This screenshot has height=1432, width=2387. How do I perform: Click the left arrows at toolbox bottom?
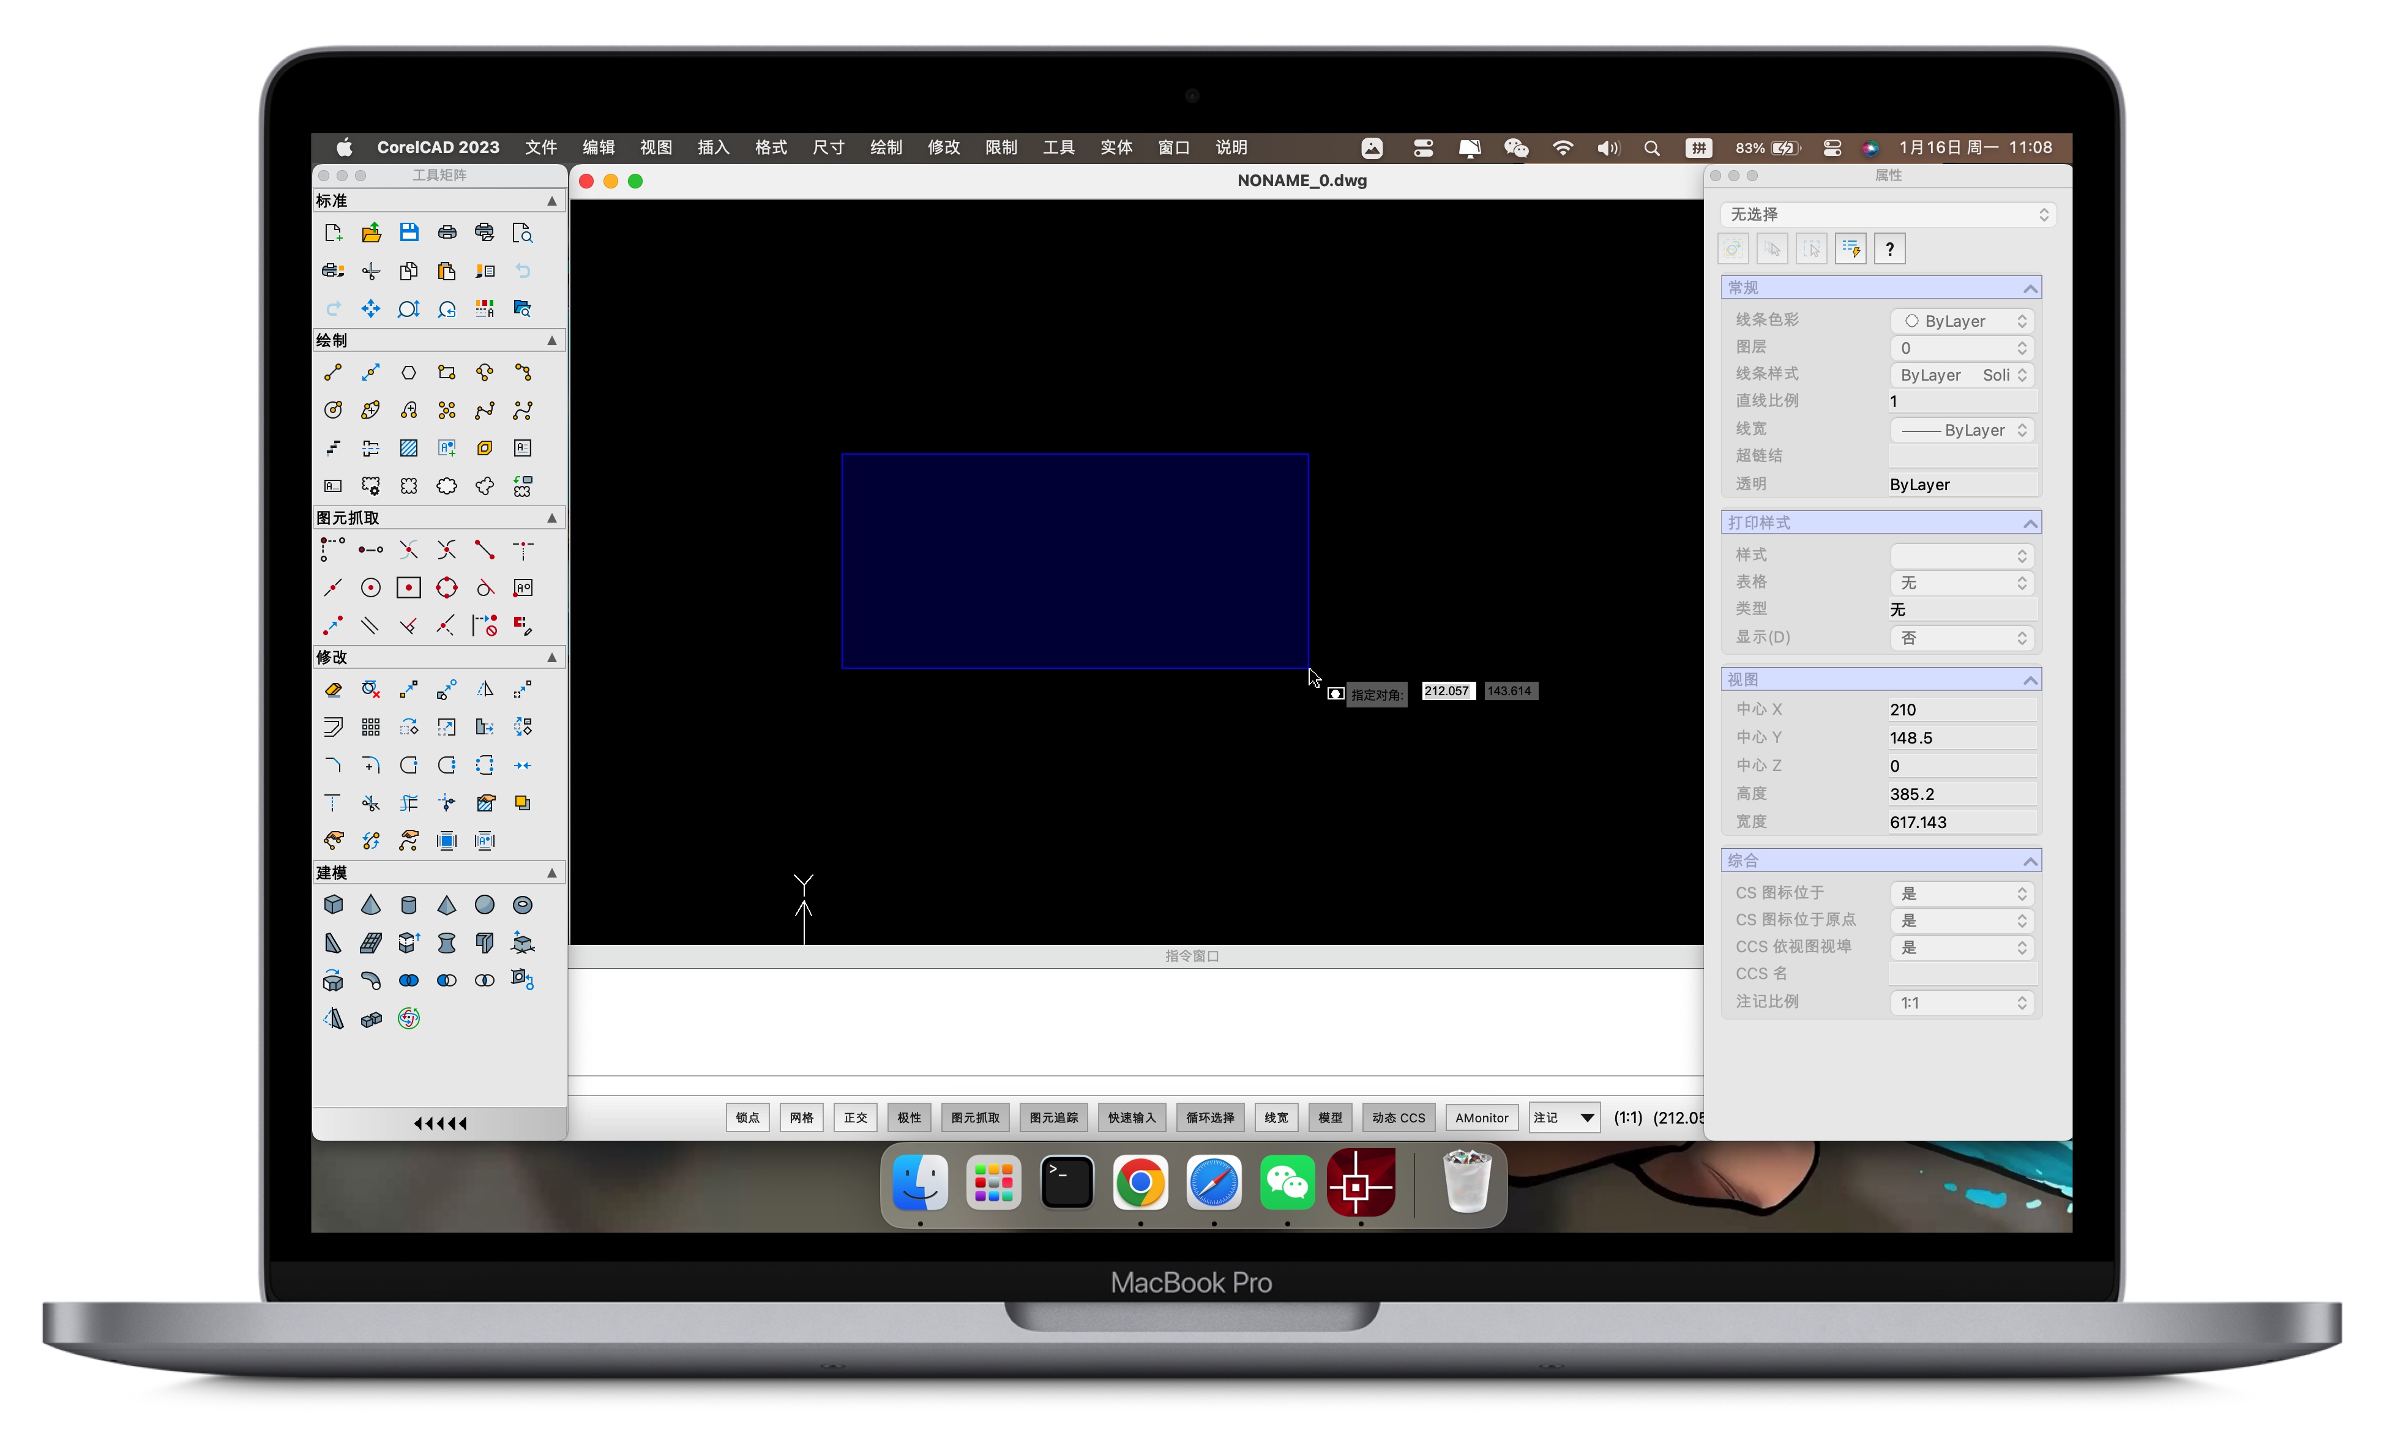click(440, 1123)
